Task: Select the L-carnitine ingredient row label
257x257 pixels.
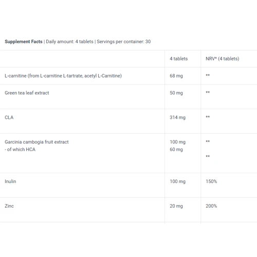Action: tap(63, 76)
